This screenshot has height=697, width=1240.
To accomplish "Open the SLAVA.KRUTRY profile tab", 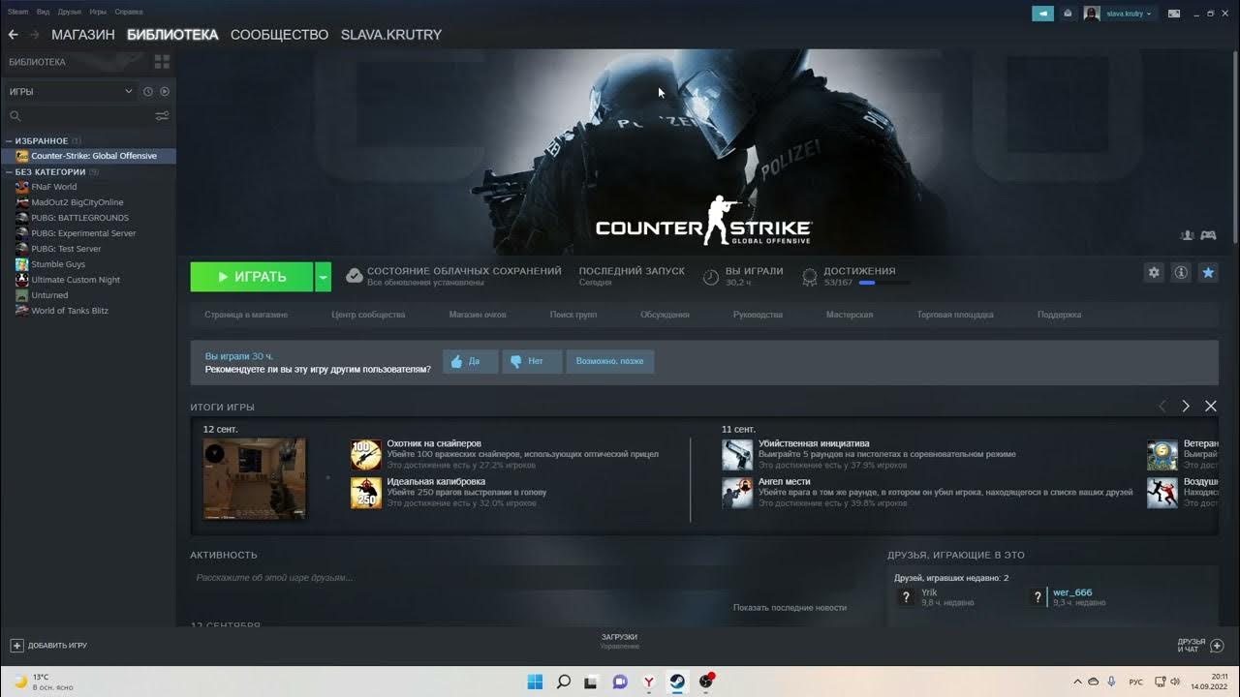I will 391,34.
